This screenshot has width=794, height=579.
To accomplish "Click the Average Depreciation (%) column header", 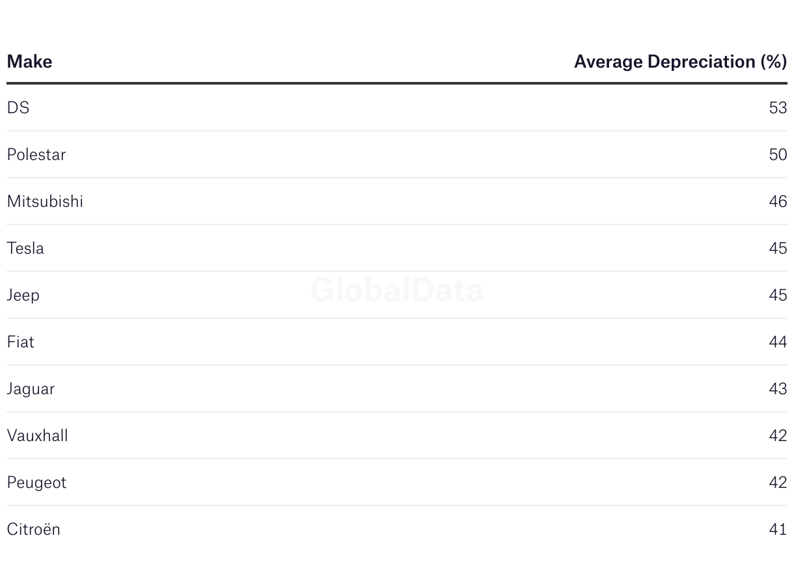I will click(x=680, y=62).
